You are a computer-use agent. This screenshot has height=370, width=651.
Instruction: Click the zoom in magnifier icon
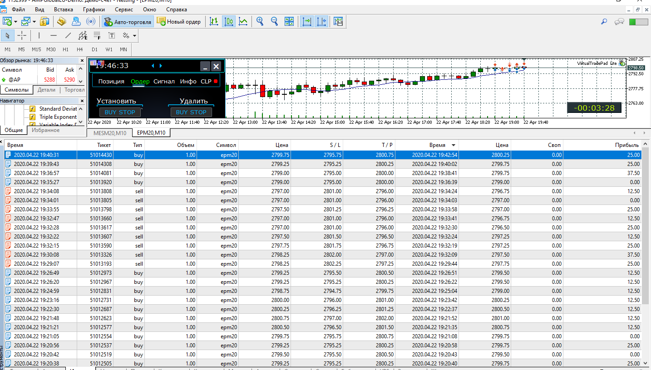(260, 21)
